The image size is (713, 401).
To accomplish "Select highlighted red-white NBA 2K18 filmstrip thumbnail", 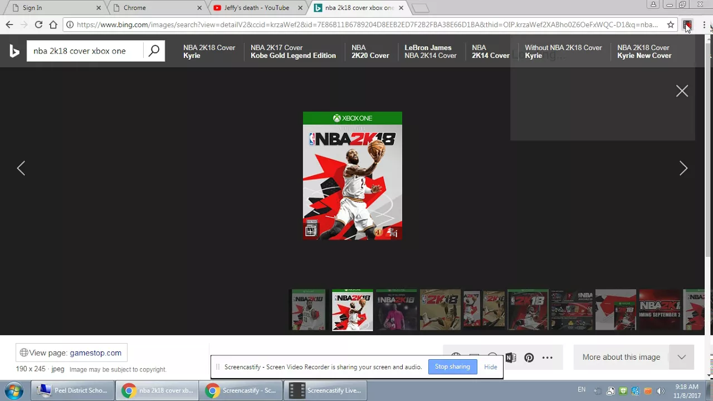I will [353, 310].
